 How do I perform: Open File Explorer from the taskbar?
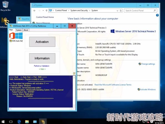click(x=27, y=122)
